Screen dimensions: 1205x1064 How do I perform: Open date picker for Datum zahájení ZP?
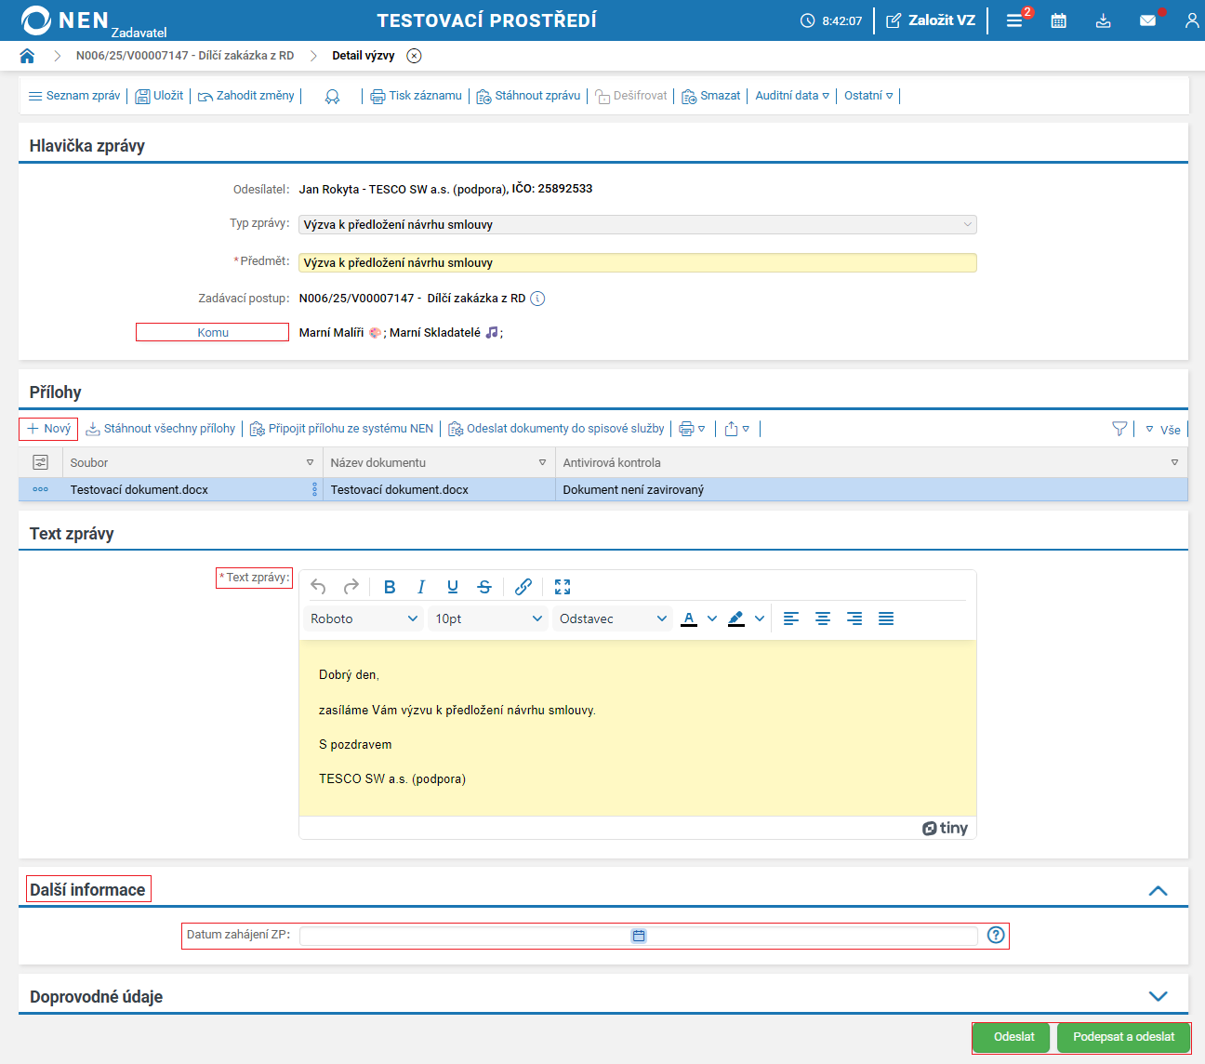point(639,936)
